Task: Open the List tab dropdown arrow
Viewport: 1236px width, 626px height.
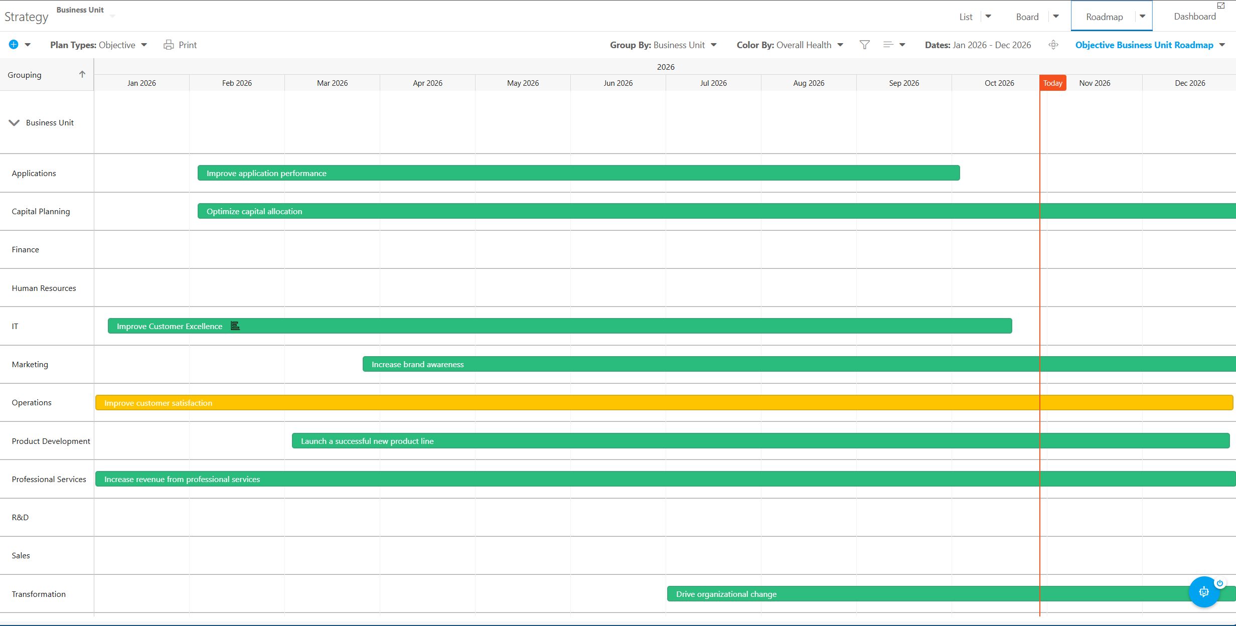Action: 988,17
